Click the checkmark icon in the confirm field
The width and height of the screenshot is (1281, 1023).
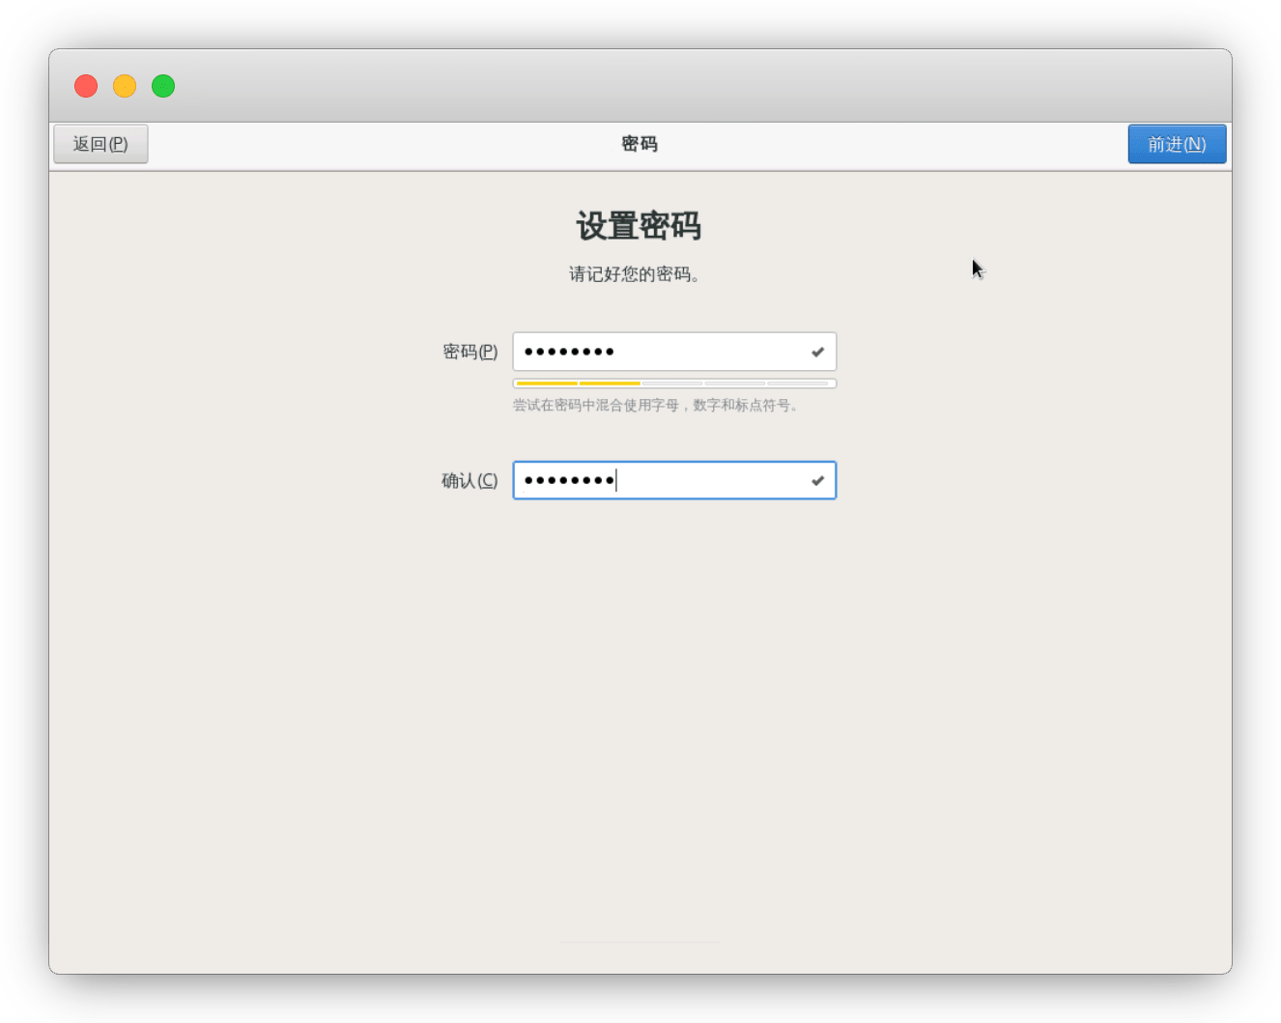tap(817, 480)
